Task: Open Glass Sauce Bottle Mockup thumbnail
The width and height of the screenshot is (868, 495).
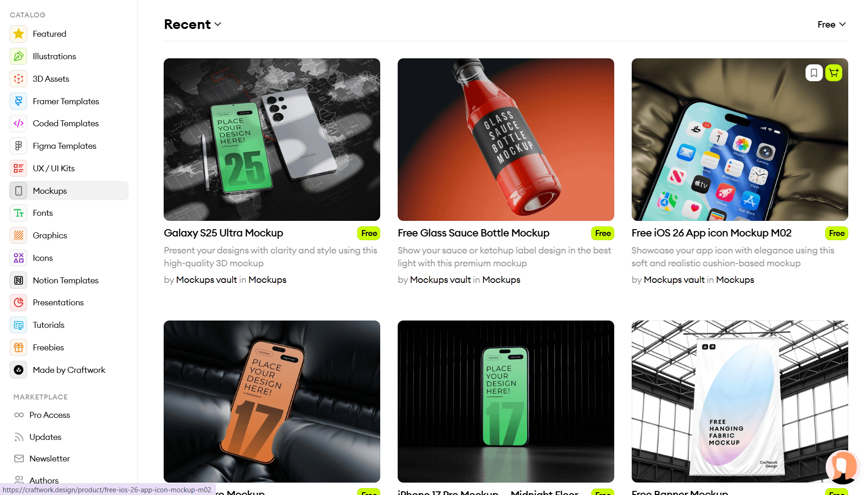Action: 506,140
